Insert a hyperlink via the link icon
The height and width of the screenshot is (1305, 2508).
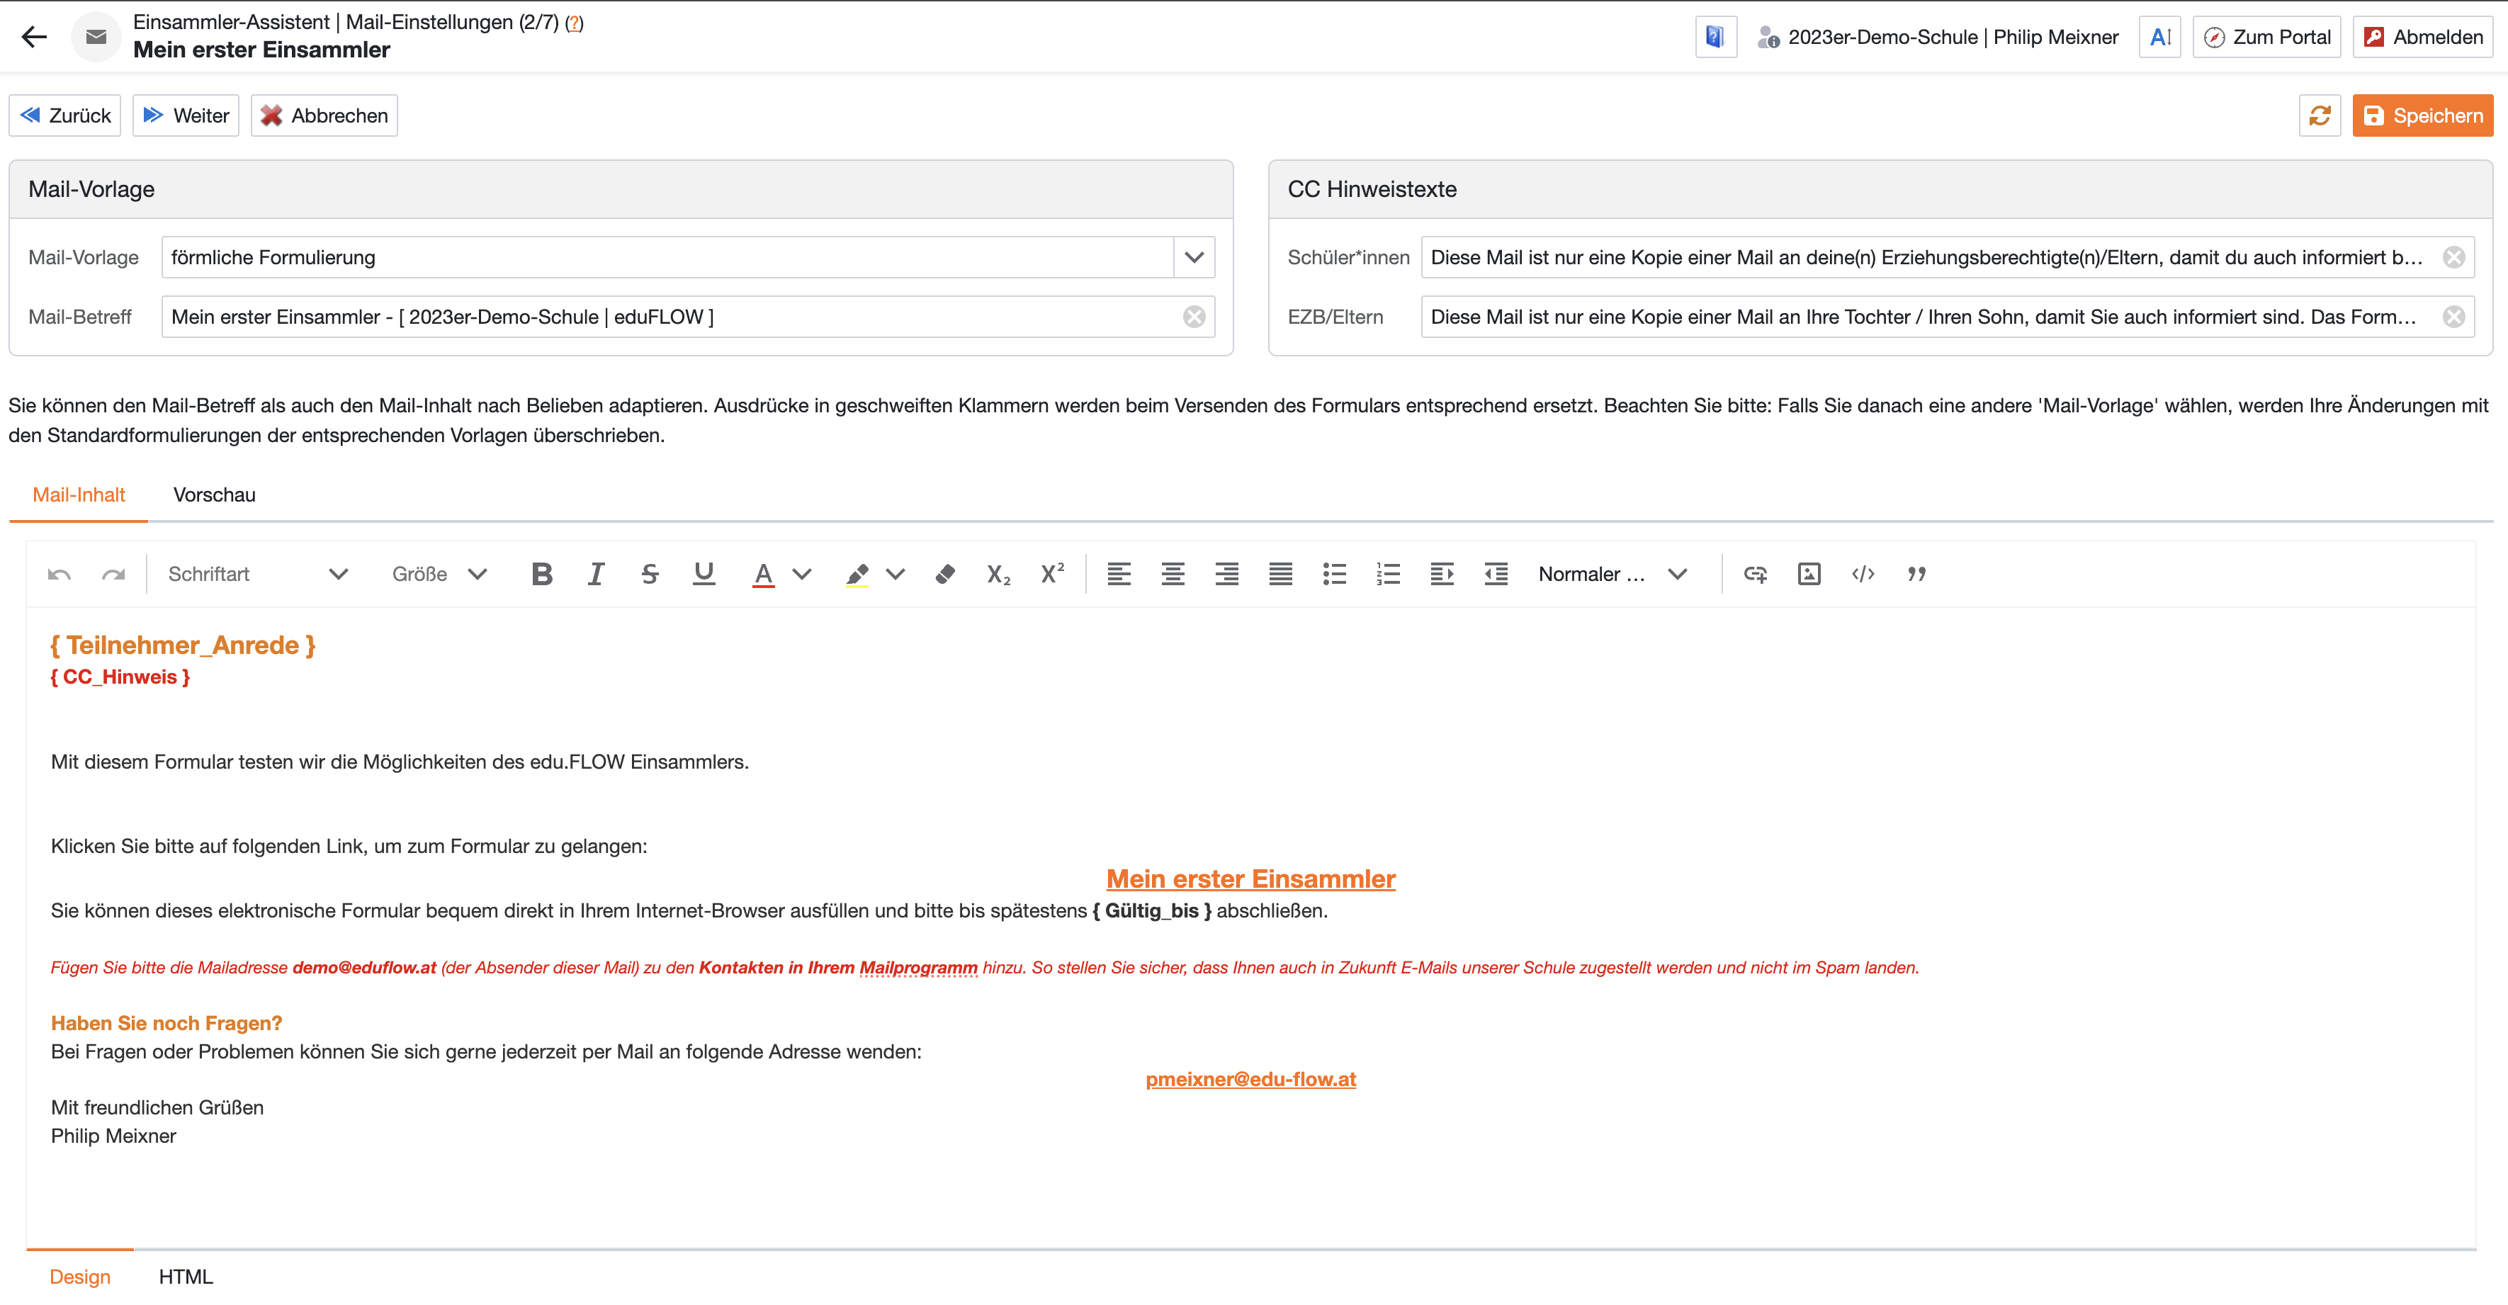[x=1754, y=574]
